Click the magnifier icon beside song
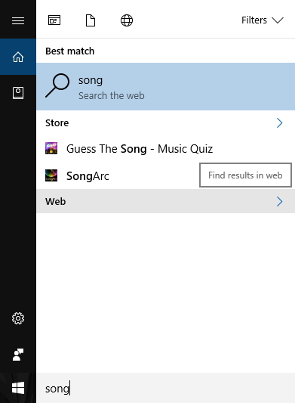 click(x=57, y=86)
